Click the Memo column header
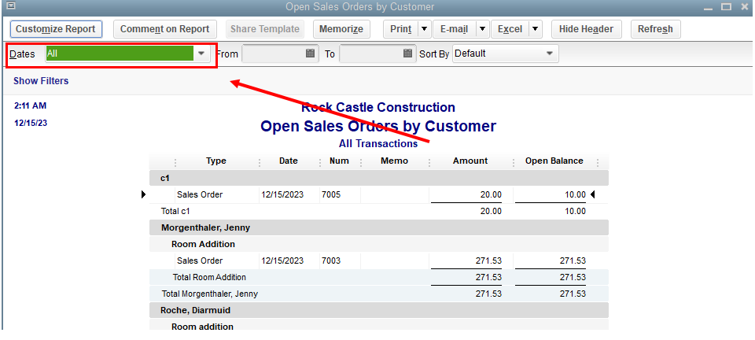The height and width of the screenshot is (340, 755). (x=394, y=161)
